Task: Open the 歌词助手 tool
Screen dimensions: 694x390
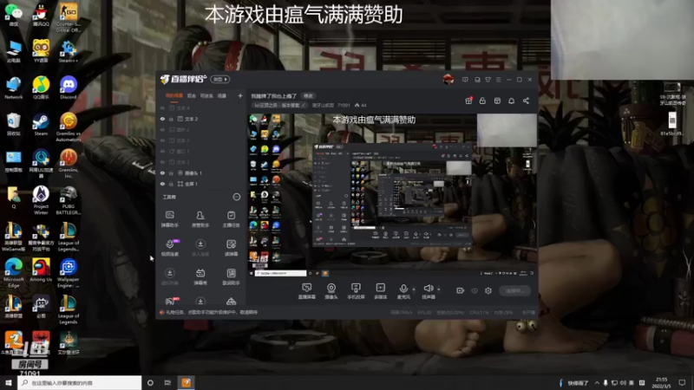Action: [x=231, y=276]
